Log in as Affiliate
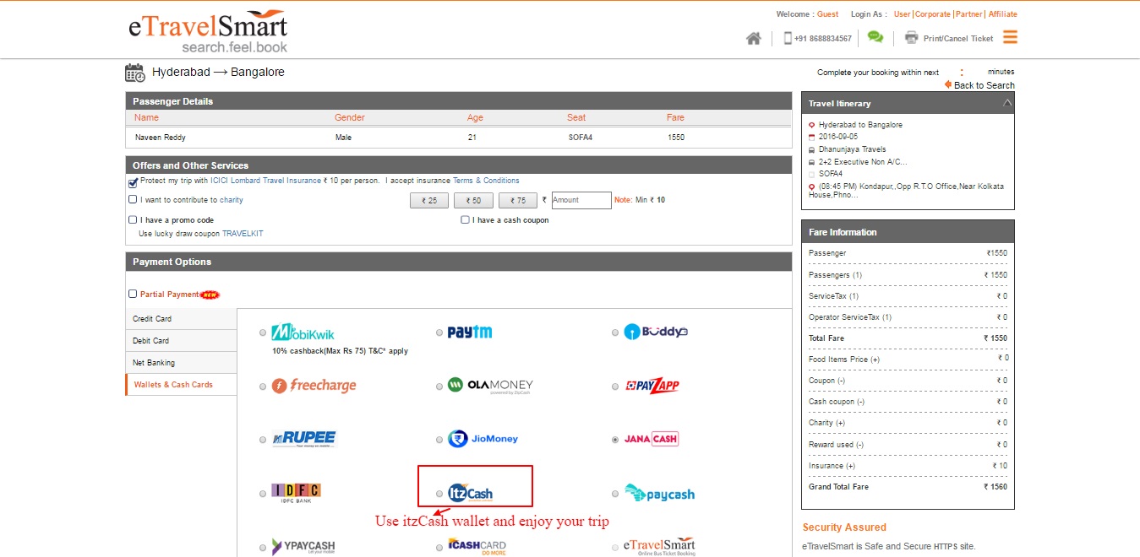This screenshot has width=1140, height=557. pyautogui.click(x=1003, y=14)
